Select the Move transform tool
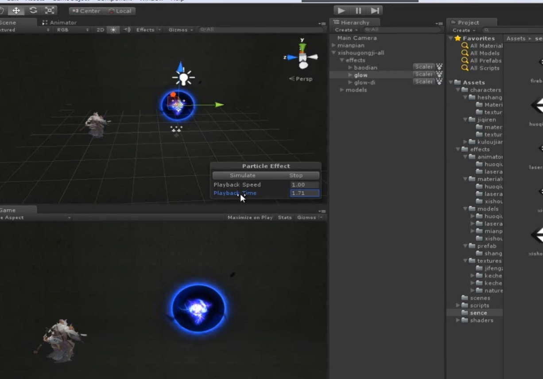Viewport: 543px width, 379px height. point(16,10)
